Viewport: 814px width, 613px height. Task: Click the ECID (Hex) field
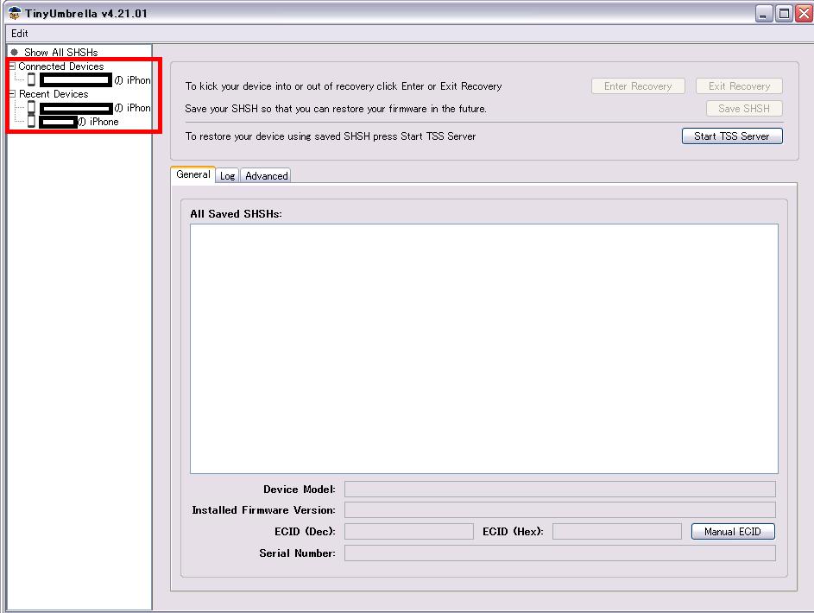pos(616,532)
